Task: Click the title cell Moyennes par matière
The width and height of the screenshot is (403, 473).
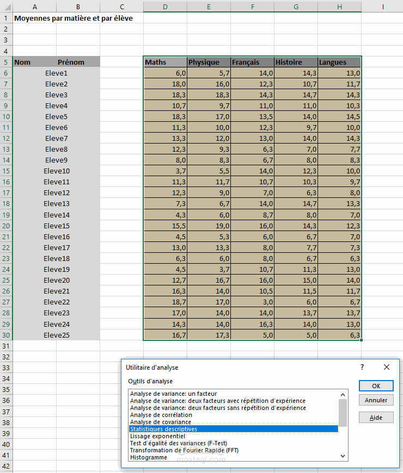Action: click(x=74, y=18)
